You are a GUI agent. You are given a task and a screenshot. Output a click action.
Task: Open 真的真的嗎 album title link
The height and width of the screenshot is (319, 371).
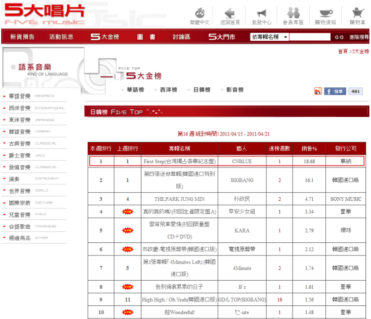[x=179, y=211]
